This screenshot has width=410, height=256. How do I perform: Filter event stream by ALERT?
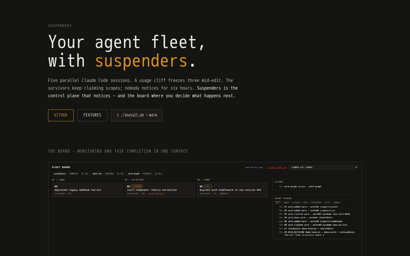(327, 203)
